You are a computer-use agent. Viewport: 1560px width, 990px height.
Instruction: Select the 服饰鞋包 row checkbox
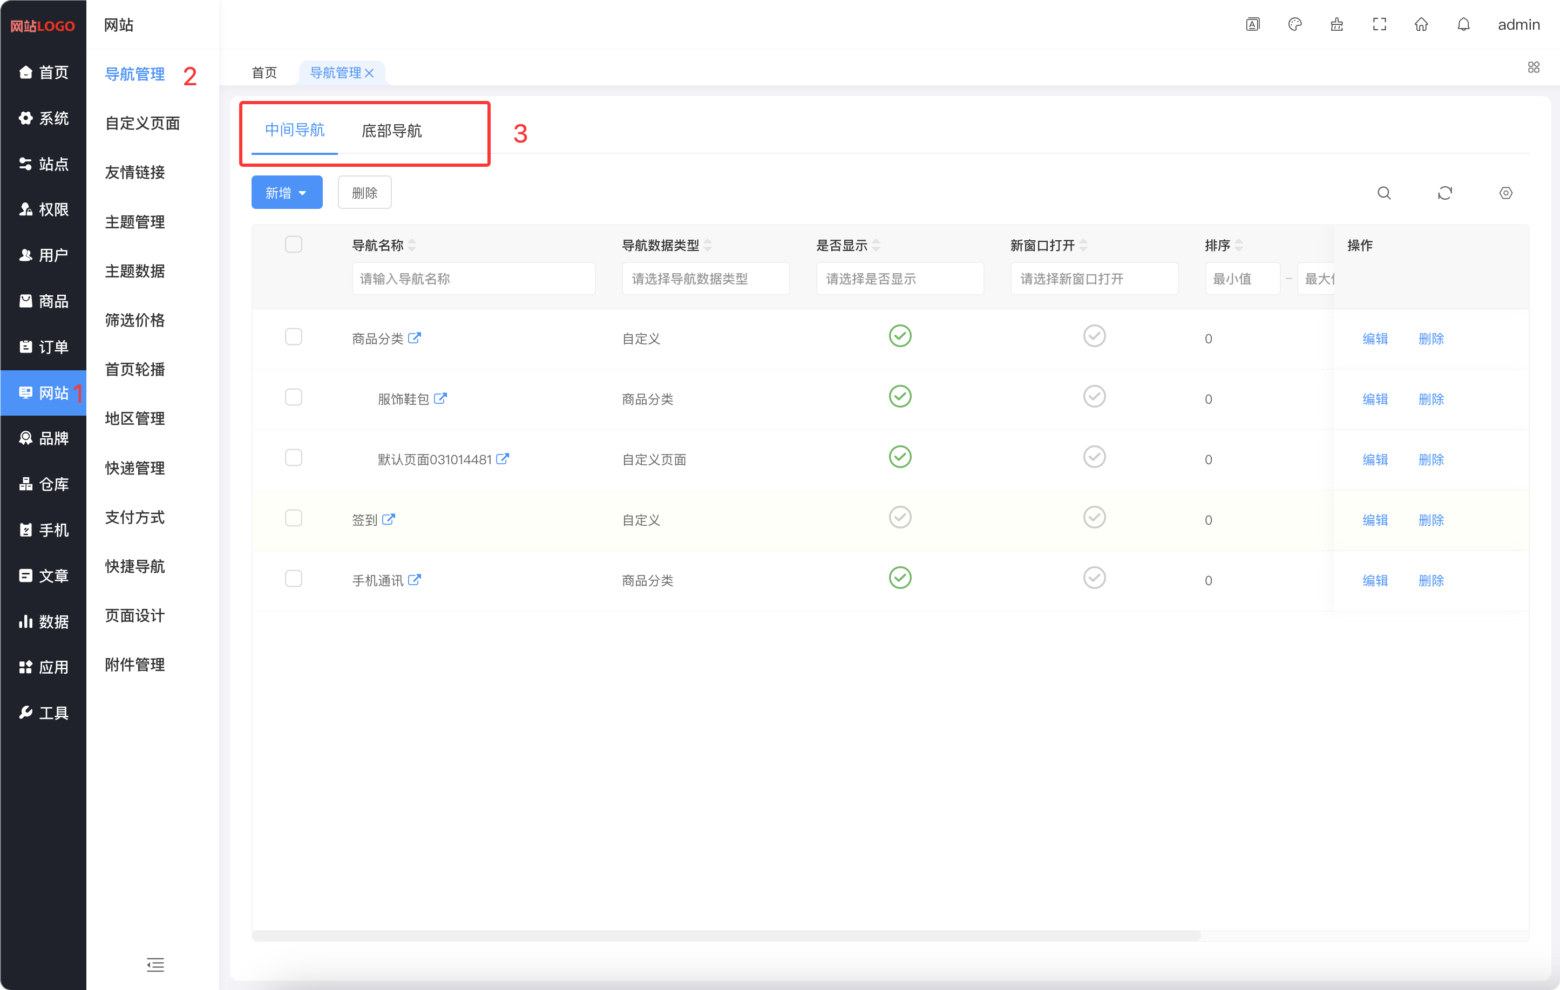[x=294, y=397]
